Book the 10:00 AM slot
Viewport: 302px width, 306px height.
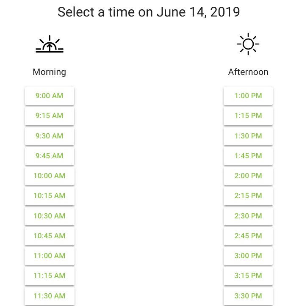[50, 176]
